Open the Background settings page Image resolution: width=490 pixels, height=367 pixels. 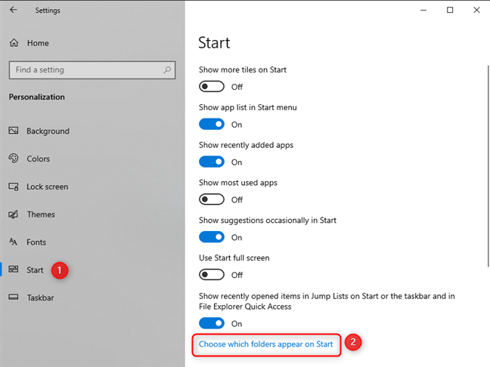(48, 131)
